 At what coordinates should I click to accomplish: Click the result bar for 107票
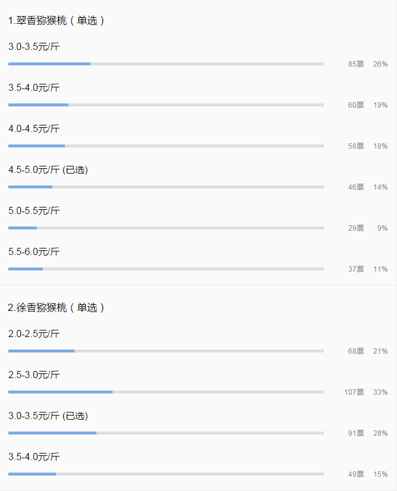(x=165, y=392)
